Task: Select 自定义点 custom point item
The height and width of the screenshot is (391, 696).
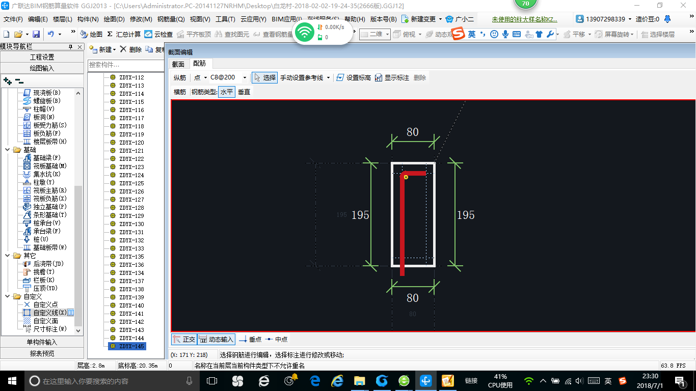Action: 41,304
